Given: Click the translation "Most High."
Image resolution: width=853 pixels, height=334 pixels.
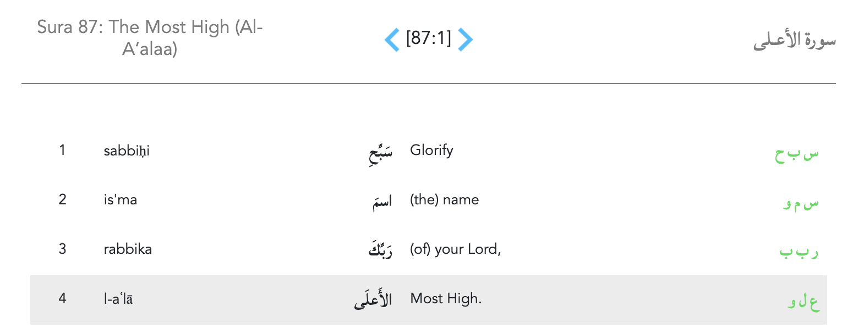Looking at the screenshot, I should point(446,299).
